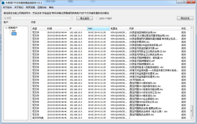The image size is (197, 124).
Task: Select the 读文件列表 log row
Action: (111, 118)
